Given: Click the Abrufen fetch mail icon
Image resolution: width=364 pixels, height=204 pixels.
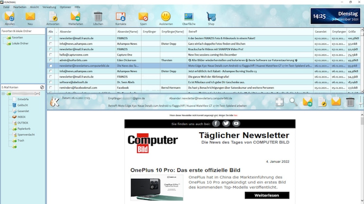Looking at the screenshot, I should point(9,17).
